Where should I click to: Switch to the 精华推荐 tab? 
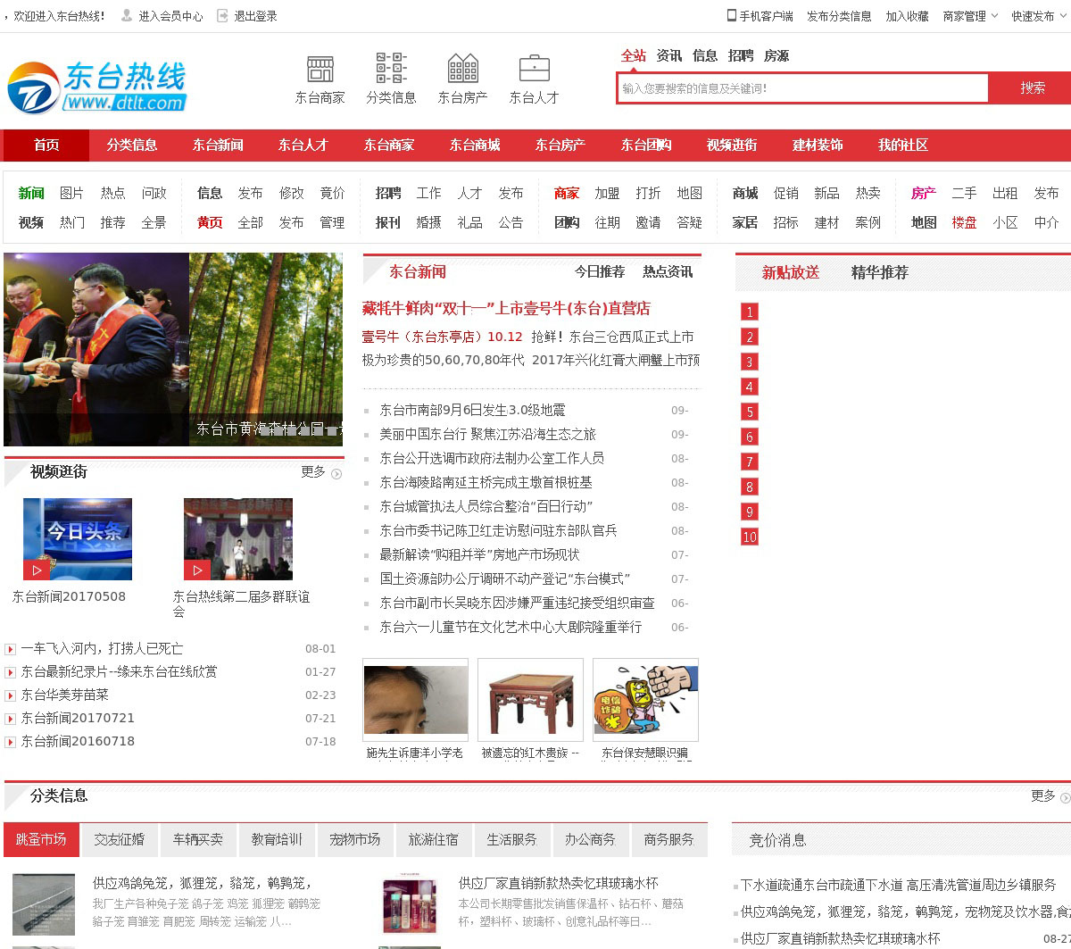click(x=879, y=273)
